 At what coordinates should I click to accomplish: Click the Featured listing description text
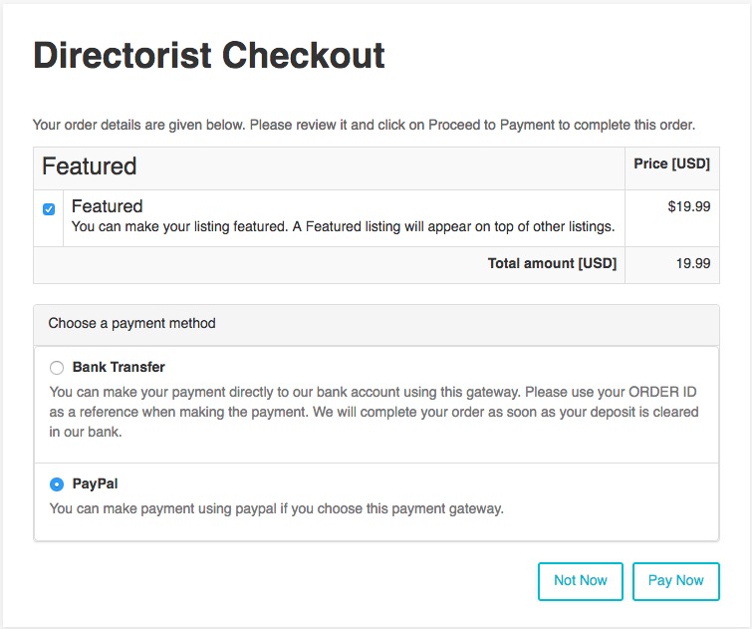point(343,227)
